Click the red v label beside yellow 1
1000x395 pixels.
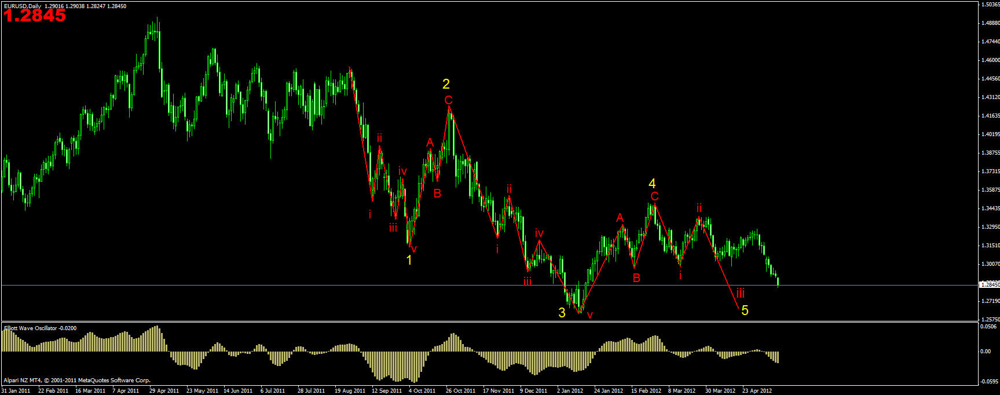pos(413,249)
